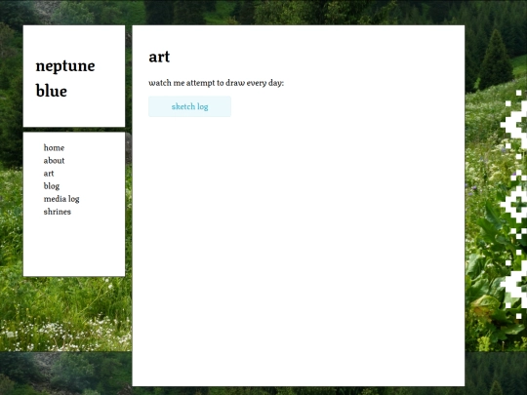The width and height of the screenshot is (527, 395).
Task: Go to the shrines link
Action: 58,212
